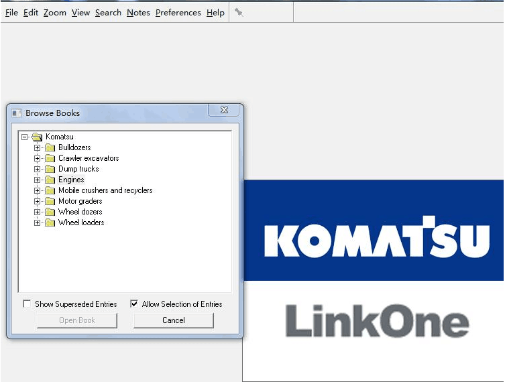The image size is (507, 382).
Task: Select the Crawler excavators label
Action: (x=89, y=158)
